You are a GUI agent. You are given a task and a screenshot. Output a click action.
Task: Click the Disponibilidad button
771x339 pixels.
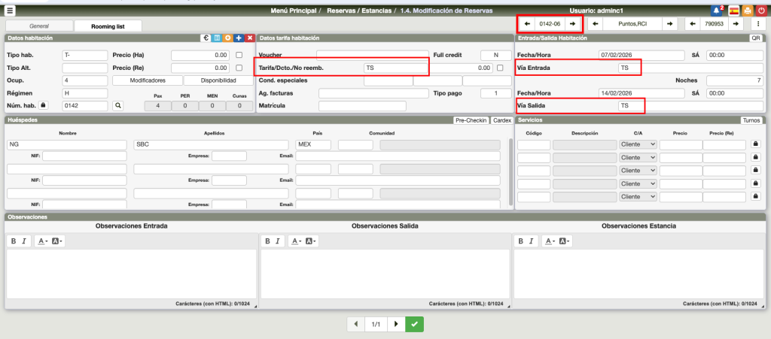[218, 80]
